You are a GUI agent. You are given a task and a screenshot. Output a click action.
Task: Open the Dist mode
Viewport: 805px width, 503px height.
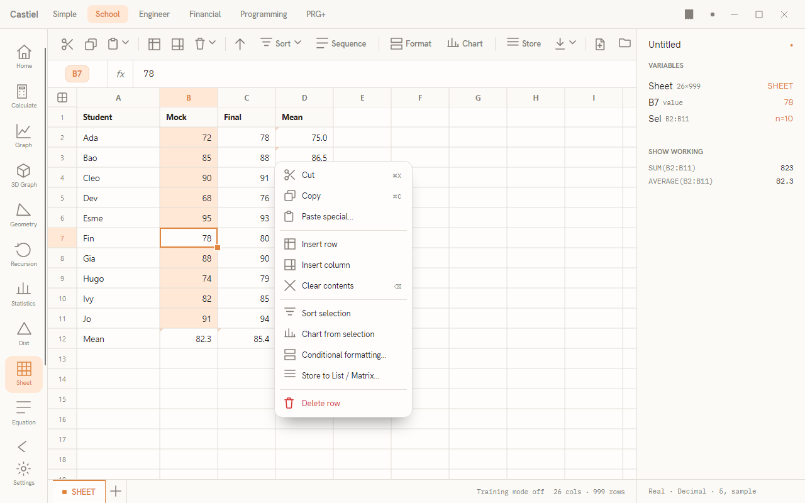pyautogui.click(x=24, y=334)
